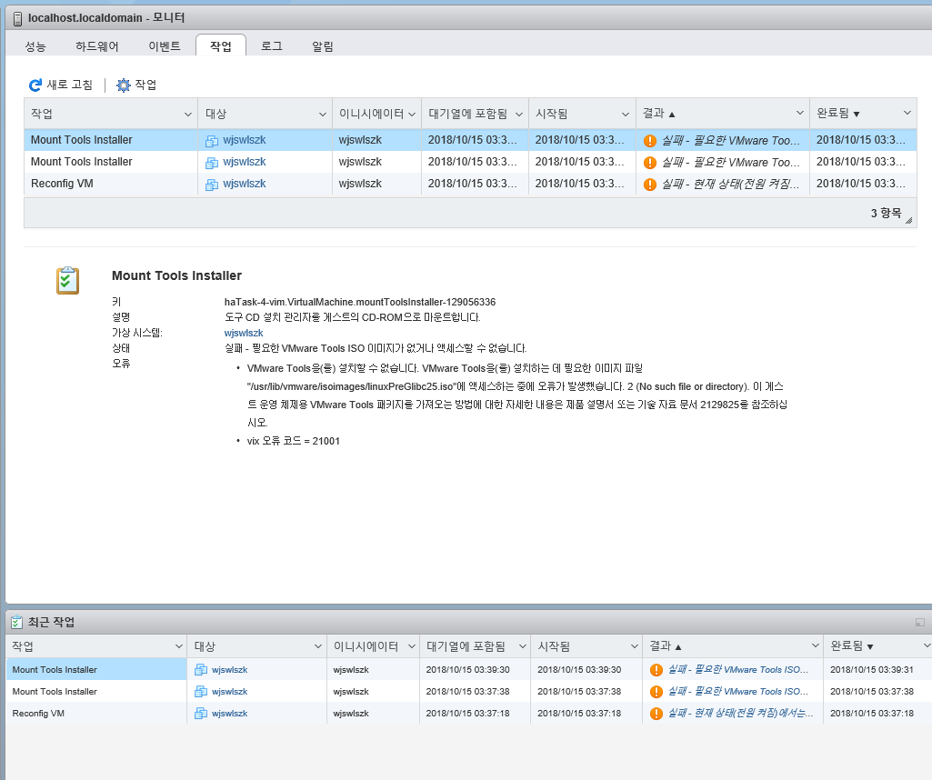Click the minimize icon of 최근 작업 panel
Viewport: 932px width, 780px height.
(x=919, y=622)
